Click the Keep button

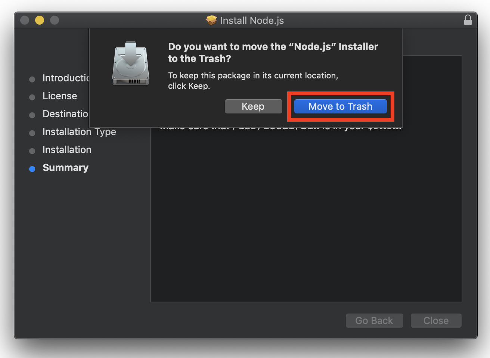(253, 106)
